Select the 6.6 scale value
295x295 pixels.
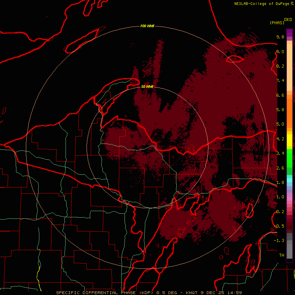click(280, 95)
